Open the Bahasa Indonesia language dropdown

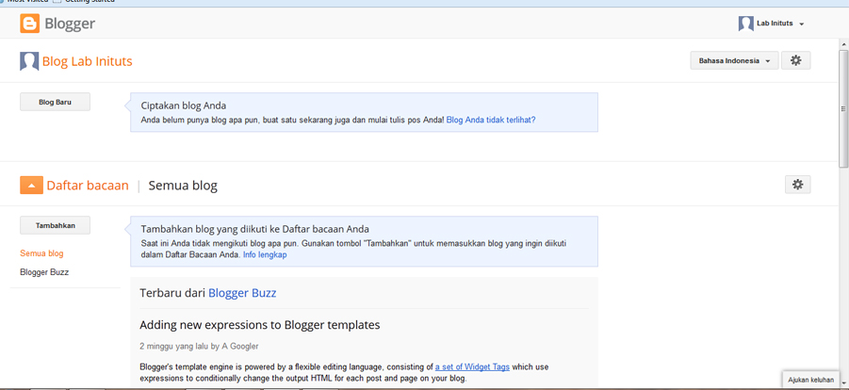click(734, 60)
